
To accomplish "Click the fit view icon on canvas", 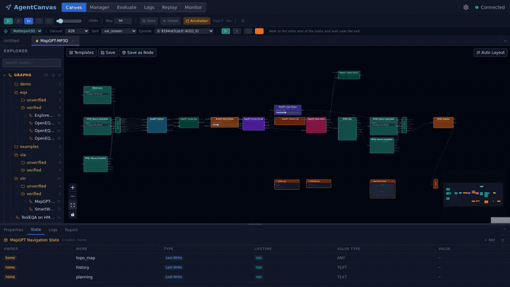I will click(72, 206).
